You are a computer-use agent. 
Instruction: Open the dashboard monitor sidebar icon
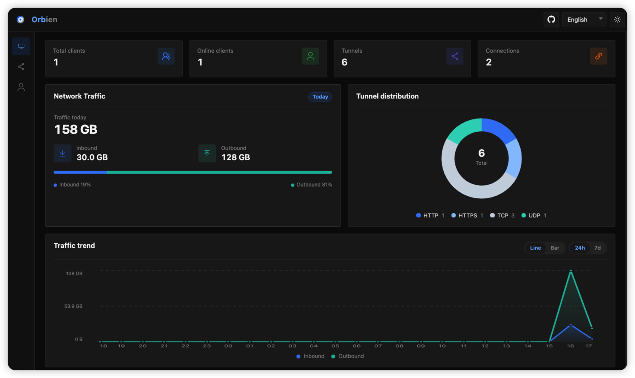click(21, 46)
